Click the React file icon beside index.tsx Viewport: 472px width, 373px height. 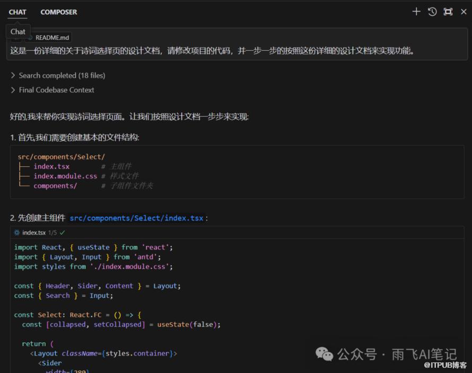point(17,233)
